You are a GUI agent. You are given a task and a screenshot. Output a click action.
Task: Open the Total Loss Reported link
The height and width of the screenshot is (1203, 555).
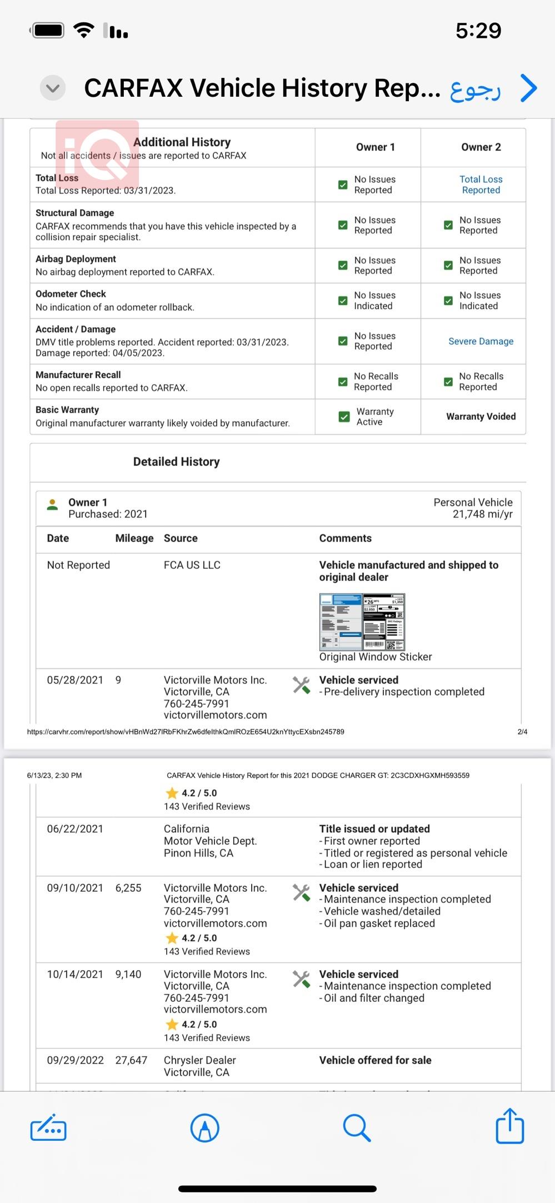point(481,185)
